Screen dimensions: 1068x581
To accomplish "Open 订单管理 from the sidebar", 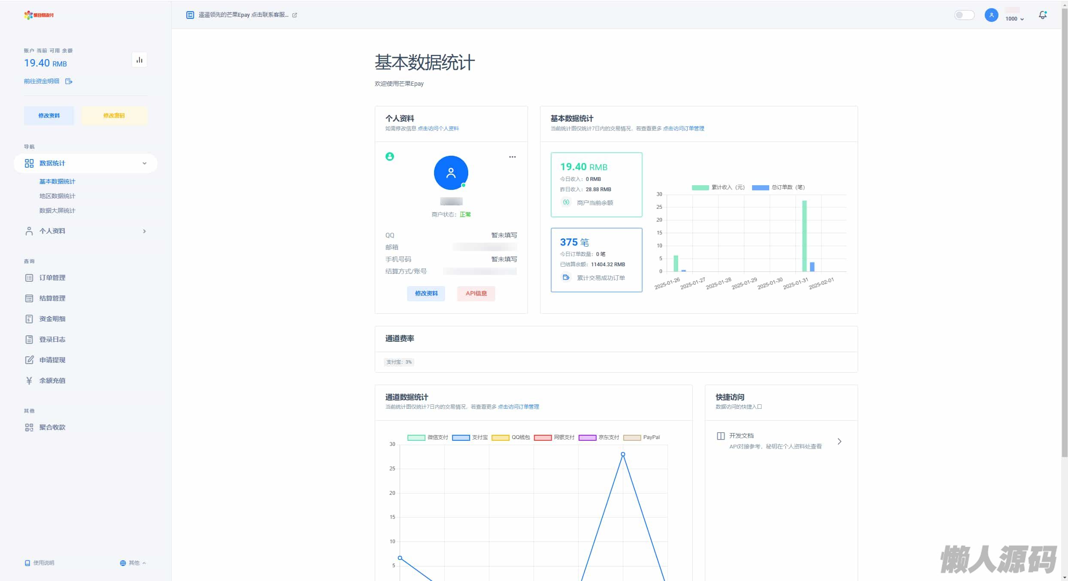I will [52, 278].
